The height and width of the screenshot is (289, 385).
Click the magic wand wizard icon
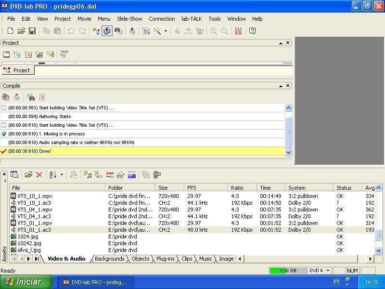[157, 31]
